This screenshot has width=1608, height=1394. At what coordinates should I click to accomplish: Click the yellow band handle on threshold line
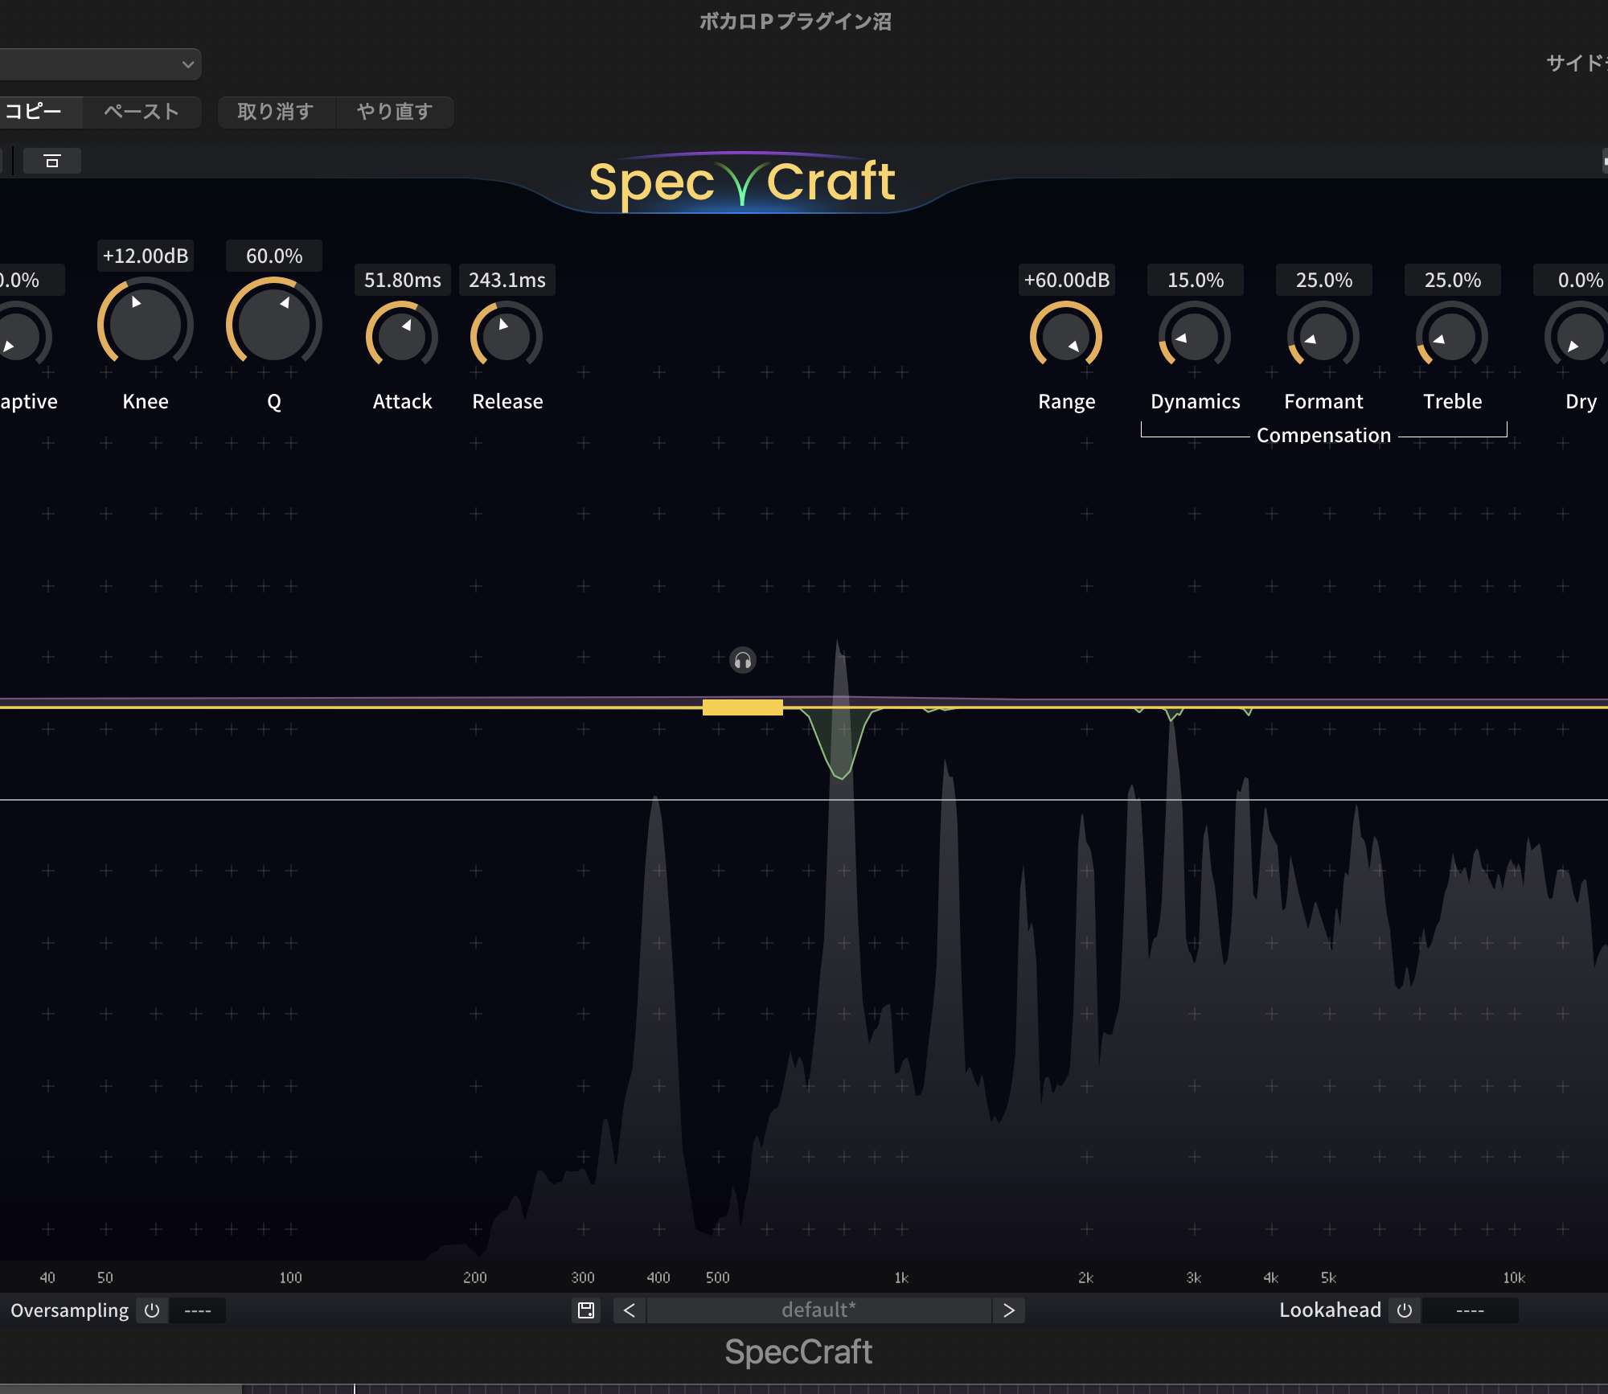tap(743, 707)
